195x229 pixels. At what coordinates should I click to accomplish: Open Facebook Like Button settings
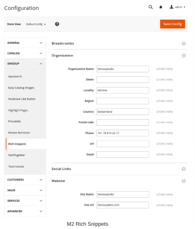(22, 99)
